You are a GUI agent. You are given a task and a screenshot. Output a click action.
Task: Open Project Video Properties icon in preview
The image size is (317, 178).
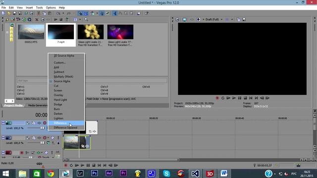pos(177,20)
